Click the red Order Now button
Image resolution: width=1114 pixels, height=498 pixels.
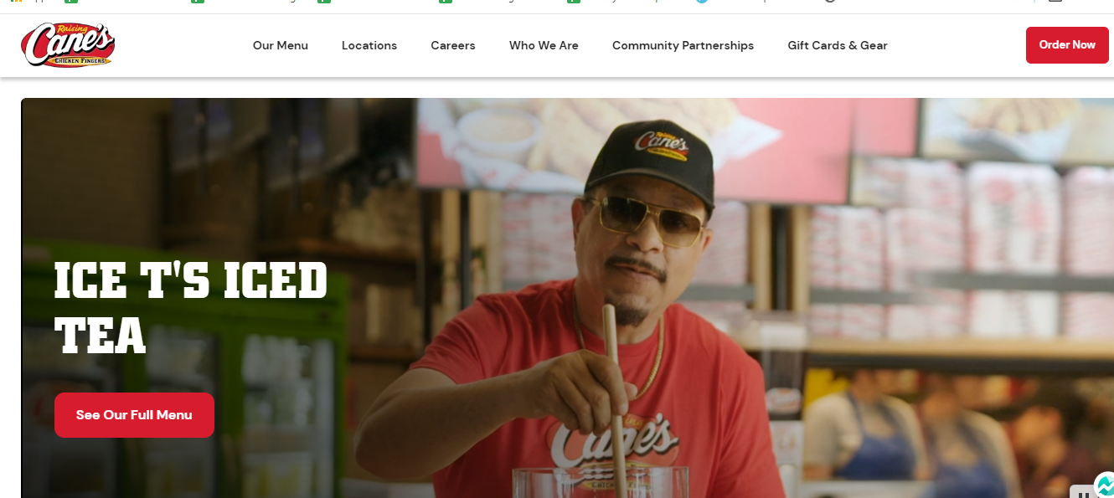(1067, 45)
